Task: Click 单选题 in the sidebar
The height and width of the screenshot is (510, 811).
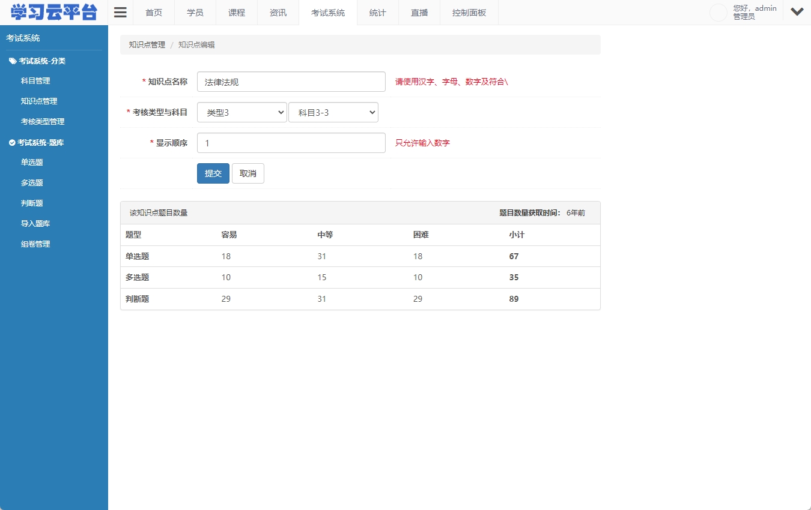Action: (x=32, y=162)
